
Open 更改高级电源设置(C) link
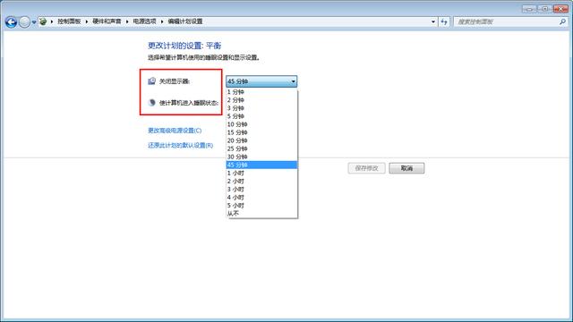tap(175, 131)
